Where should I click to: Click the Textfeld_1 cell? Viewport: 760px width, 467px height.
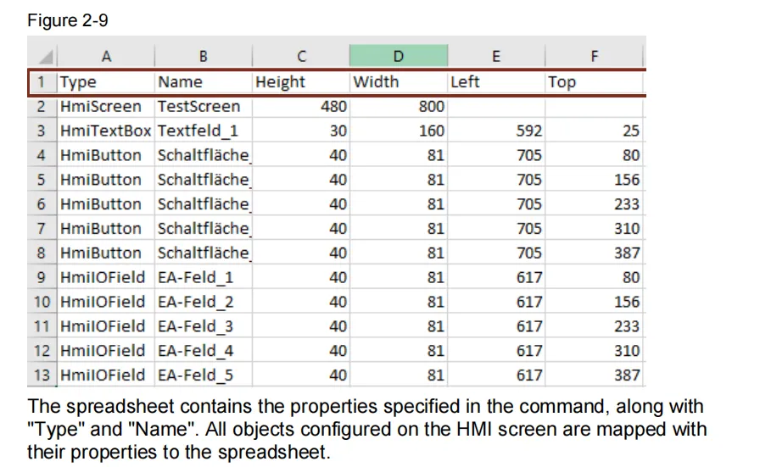click(204, 131)
